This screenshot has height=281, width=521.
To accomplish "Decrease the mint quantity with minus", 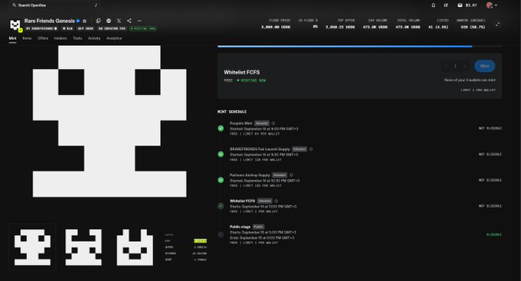I will pos(446,66).
